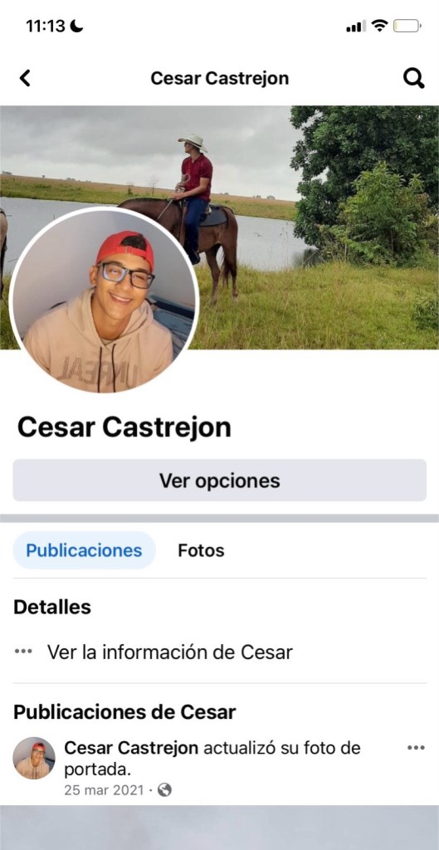Switch to the Fotos tab
The width and height of the screenshot is (439, 850).
pyautogui.click(x=201, y=551)
